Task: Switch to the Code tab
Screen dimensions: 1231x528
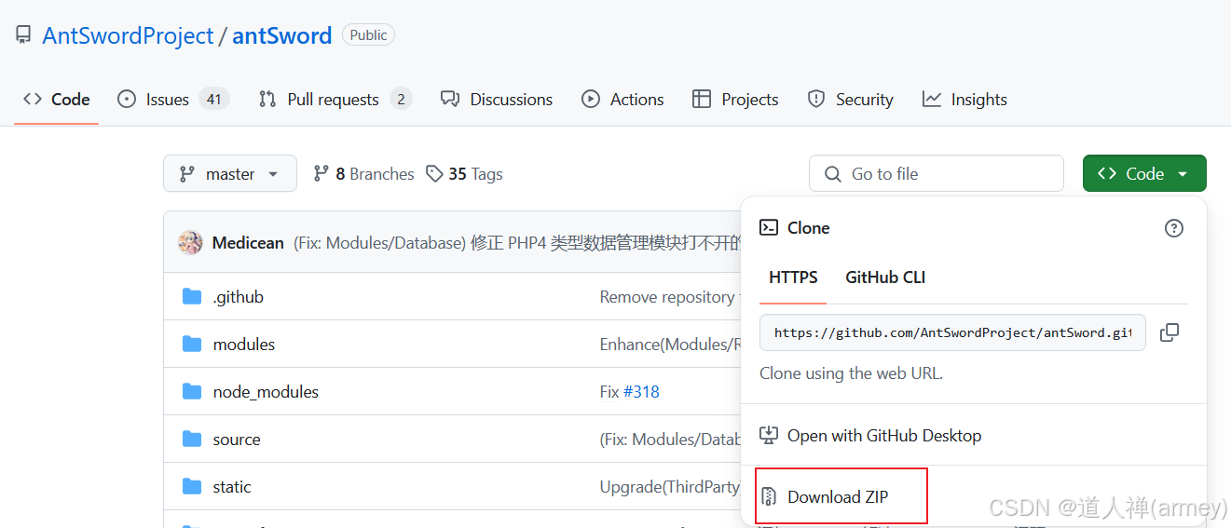Action: (57, 99)
